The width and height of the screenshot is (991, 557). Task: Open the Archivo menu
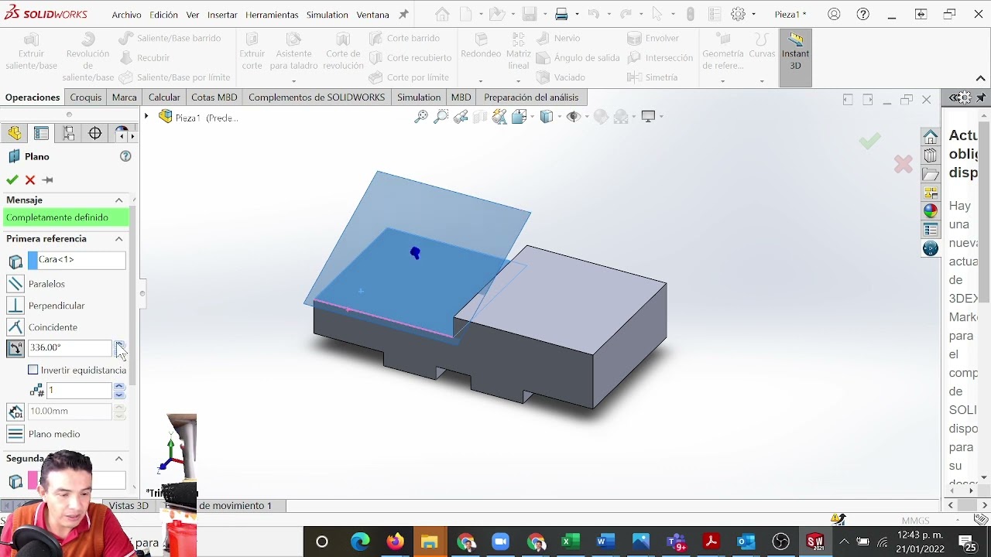click(126, 15)
